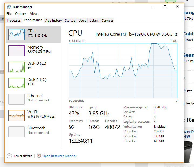This screenshot has width=194, height=167.
Task: Click the Threads count 1693
Action: pyautogui.click(x=94, y=127)
